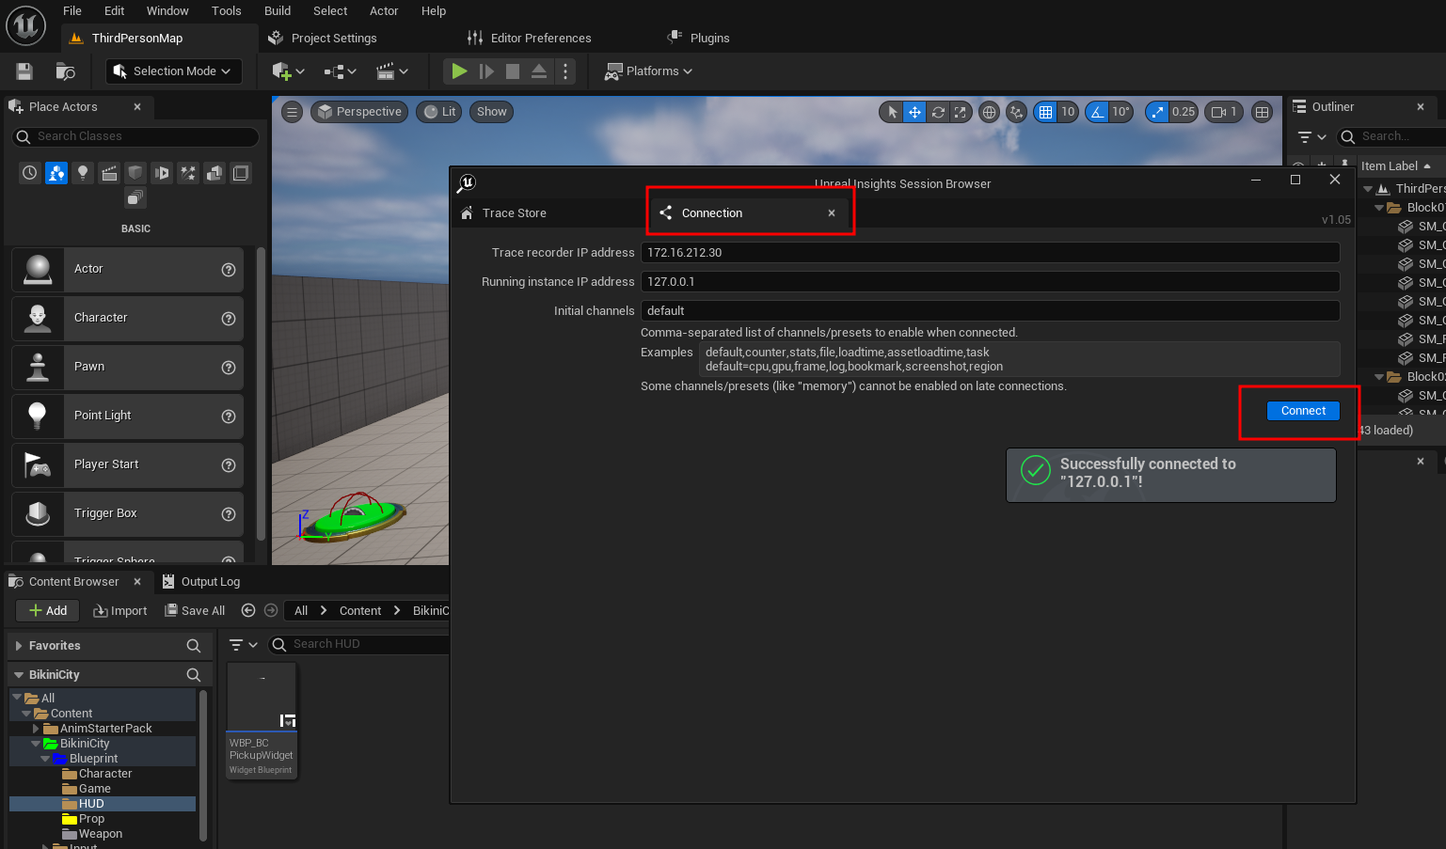Image resolution: width=1446 pixels, height=849 pixels.
Task: Expand the Favorites section
Action: click(x=19, y=646)
